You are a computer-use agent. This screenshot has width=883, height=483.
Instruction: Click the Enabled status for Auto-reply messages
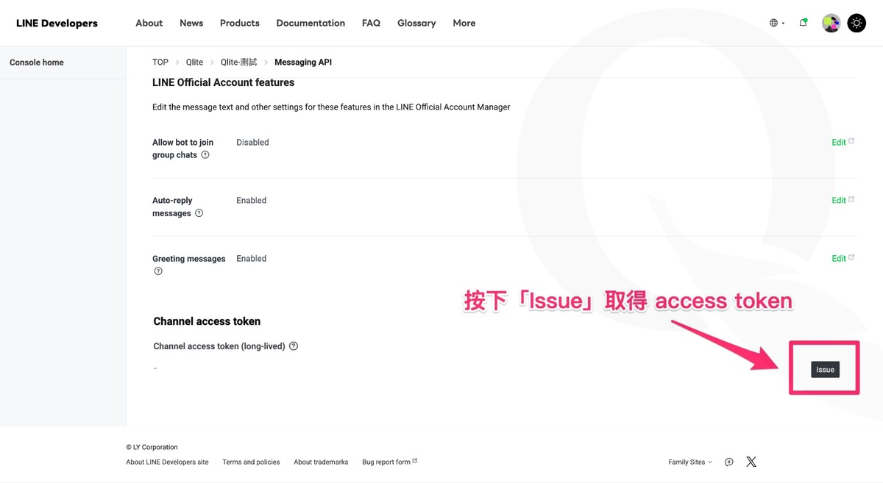point(252,201)
